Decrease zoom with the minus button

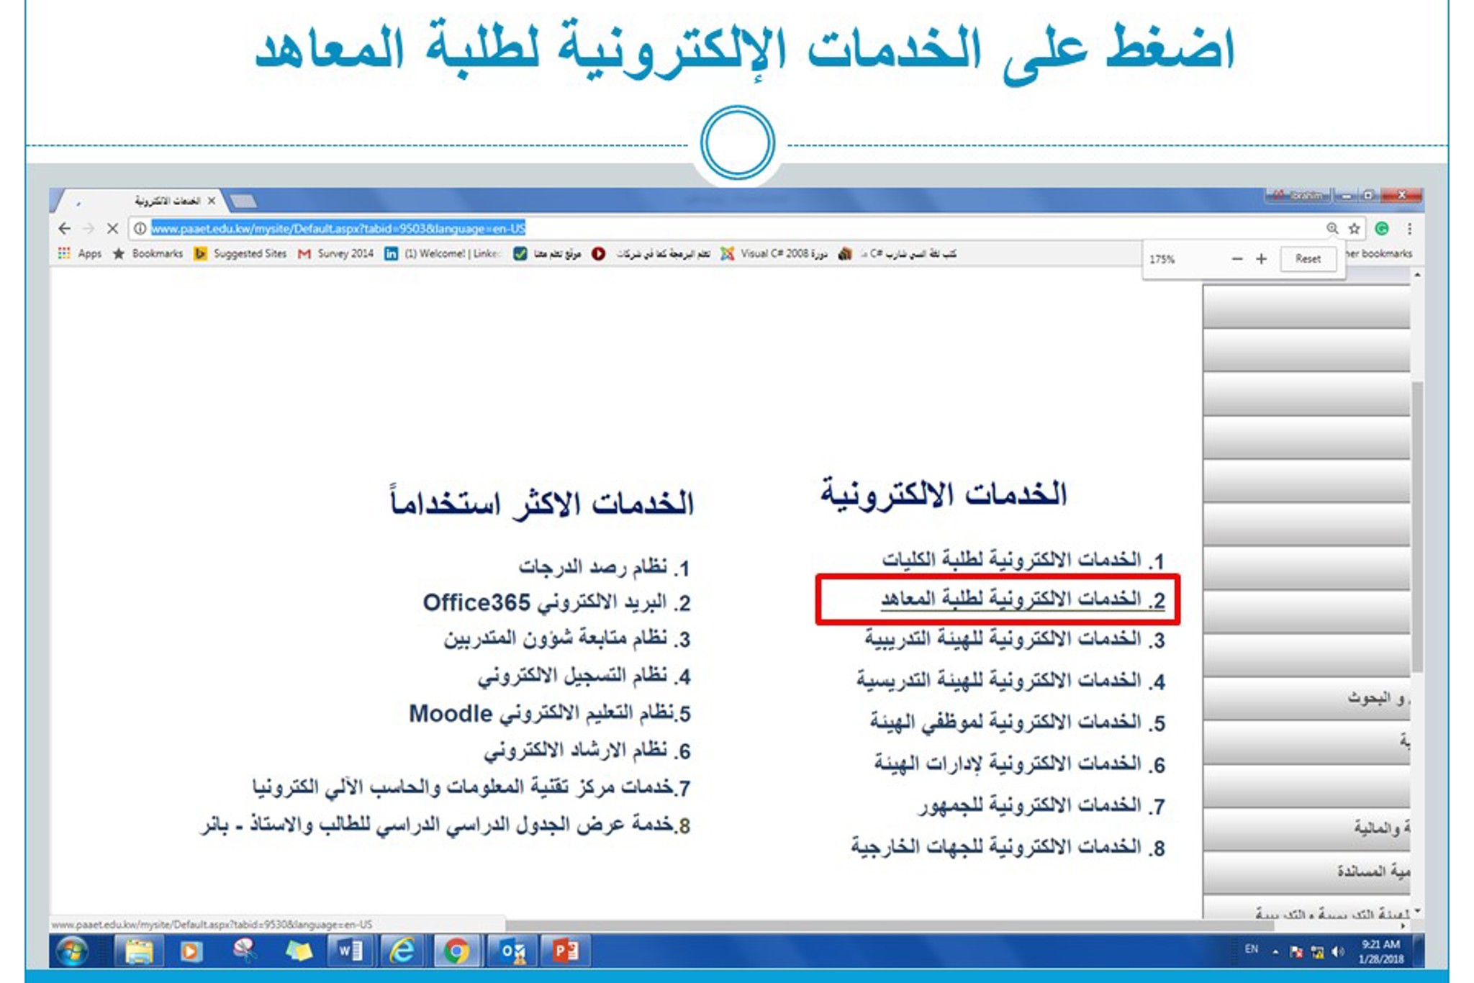[1236, 259]
